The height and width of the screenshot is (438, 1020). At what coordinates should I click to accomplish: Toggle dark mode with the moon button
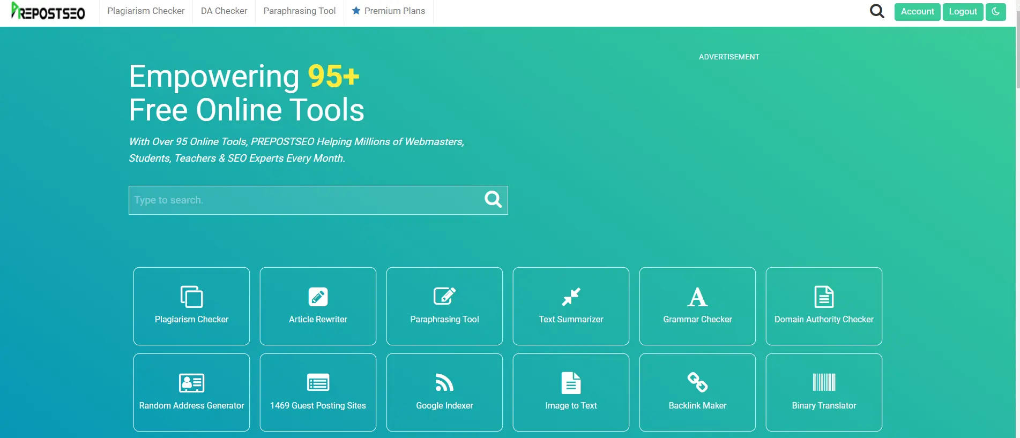click(995, 12)
